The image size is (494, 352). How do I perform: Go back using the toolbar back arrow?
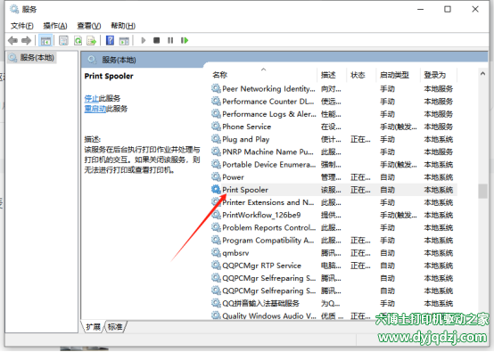tap(12, 40)
